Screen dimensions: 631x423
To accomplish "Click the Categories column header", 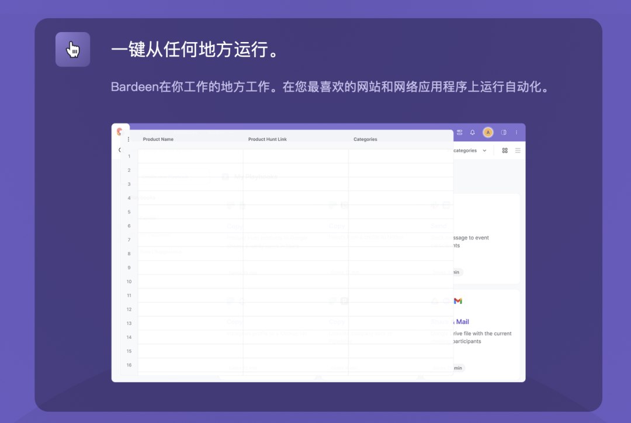I will click(x=365, y=139).
